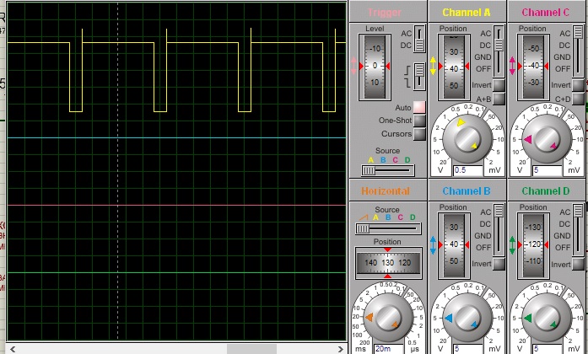Image resolution: width=588 pixels, height=354 pixels.
Task: Toggle Invert on Channel A
Action: pyautogui.click(x=499, y=85)
